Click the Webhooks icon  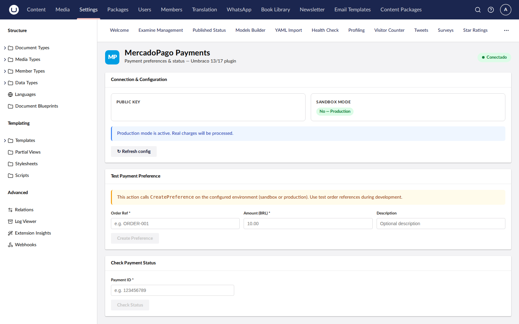click(x=10, y=245)
